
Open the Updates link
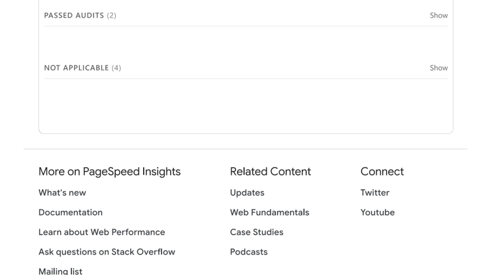click(247, 193)
